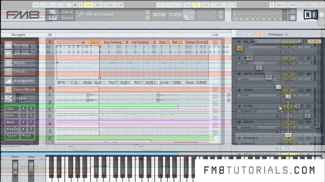Click the back-to-arrangement button beside OVR
The image size is (325, 182).
(99, 5)
